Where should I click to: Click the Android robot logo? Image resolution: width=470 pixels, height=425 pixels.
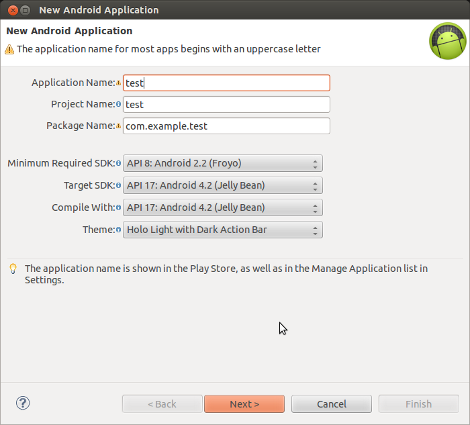pyautogui.click(x=448, y=41)
